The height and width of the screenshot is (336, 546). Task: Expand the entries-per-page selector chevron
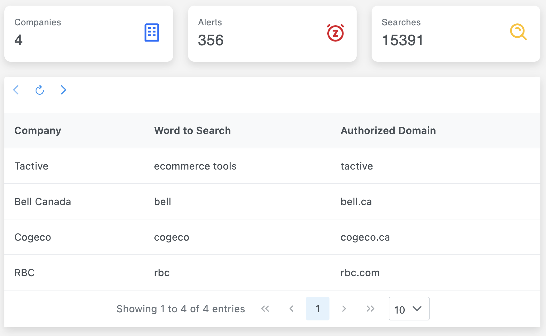[417, 309]
